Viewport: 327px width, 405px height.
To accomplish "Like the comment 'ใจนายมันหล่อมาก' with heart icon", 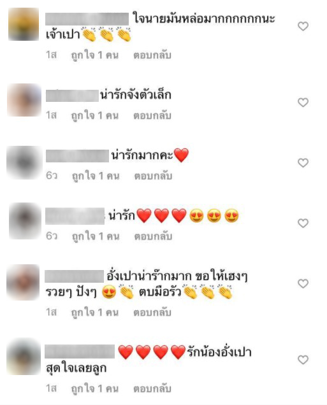I will point(303,26).
